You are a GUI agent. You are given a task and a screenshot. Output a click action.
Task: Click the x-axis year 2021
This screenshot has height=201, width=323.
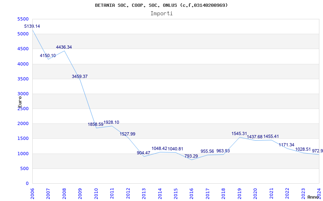point(271,194)
